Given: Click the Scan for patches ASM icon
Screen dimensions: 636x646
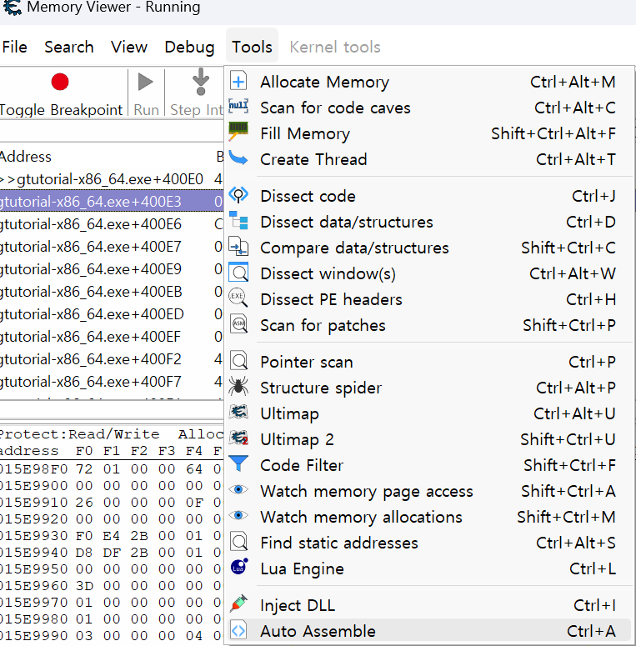Looking at the screenshot, I should coord(238,323).
